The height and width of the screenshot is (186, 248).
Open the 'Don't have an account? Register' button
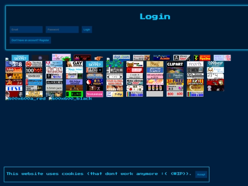point(30,40)
